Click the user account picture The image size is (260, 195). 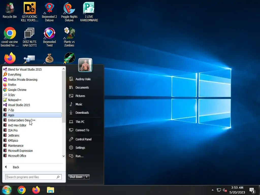tap(85, 65)
